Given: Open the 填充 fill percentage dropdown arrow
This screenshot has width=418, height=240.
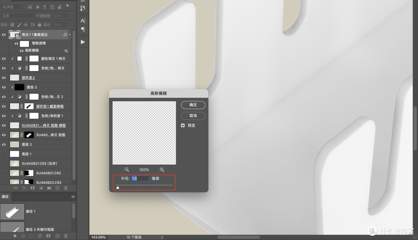Looking at the screenshot, I should tap(67, 25).
